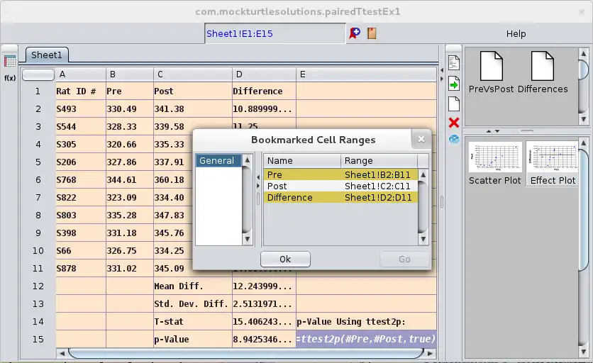Click the bookmark table vertical scrollbar thumb
Screen dimensions: 593x363
[x=423, y=207]
